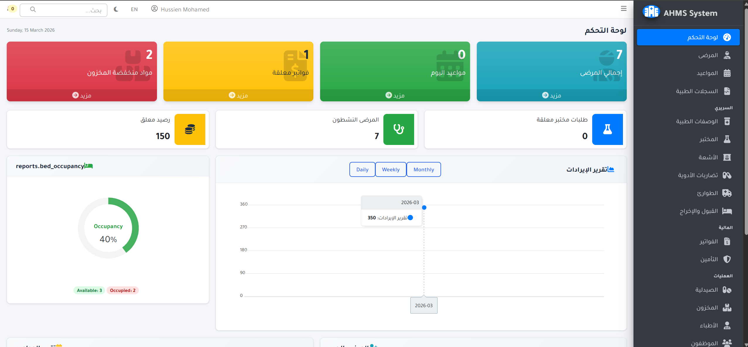
Task: Open the Monthly revenue dropdown option
Action: click(x=424, y=169)
